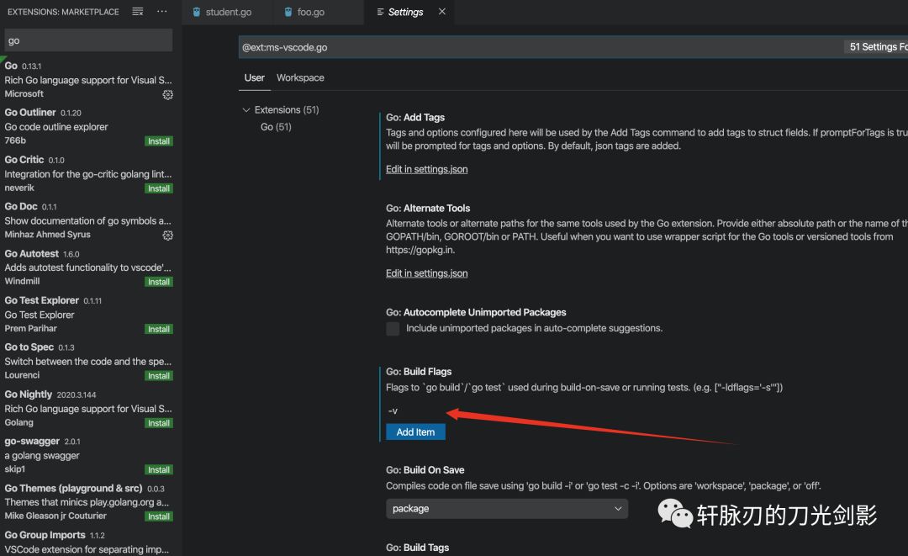This screenshot has width=908, height=556.
Task: Open the Build On Save package dropdown
Action: [x=507, y=509]
